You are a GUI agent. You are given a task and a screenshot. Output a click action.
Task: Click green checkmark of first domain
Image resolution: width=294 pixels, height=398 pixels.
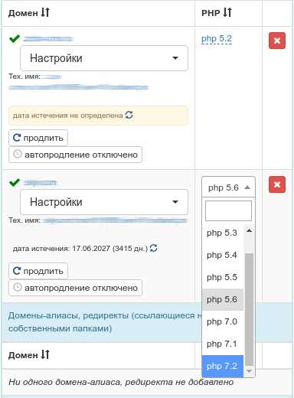(x=15, y=39)
